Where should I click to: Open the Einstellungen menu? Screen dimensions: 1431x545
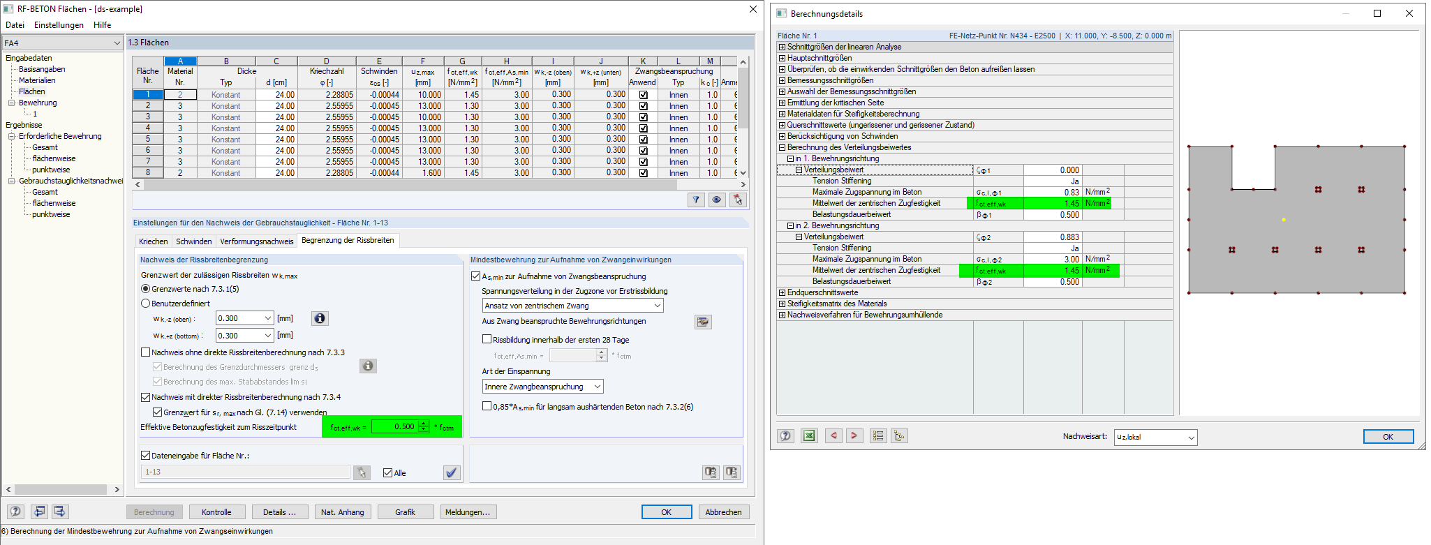(59, 25)
